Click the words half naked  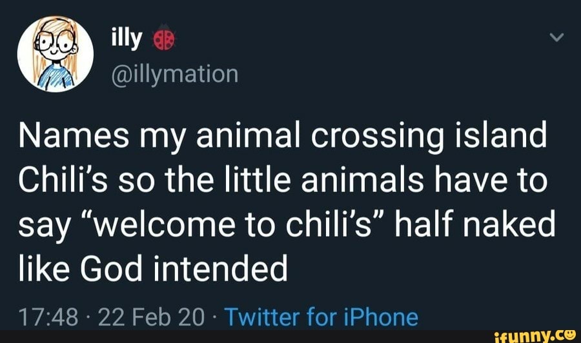pyautogui.click(x=474, y=224)
